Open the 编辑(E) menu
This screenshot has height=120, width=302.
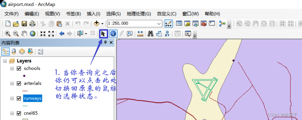[x=32, y=14]
